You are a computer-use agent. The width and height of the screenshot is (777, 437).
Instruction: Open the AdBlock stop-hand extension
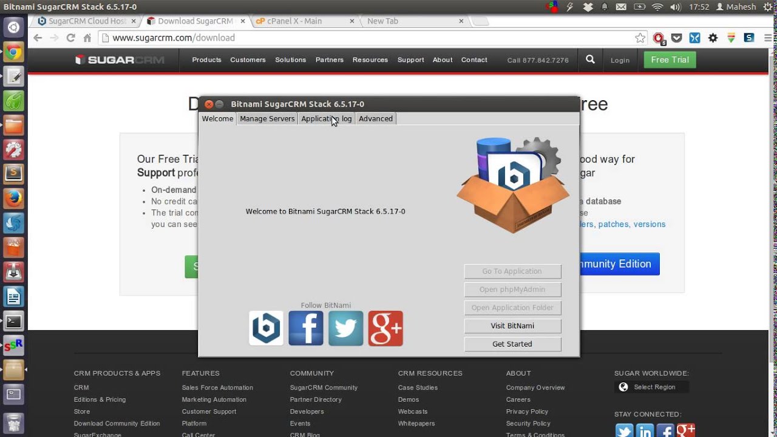point(659,38)
